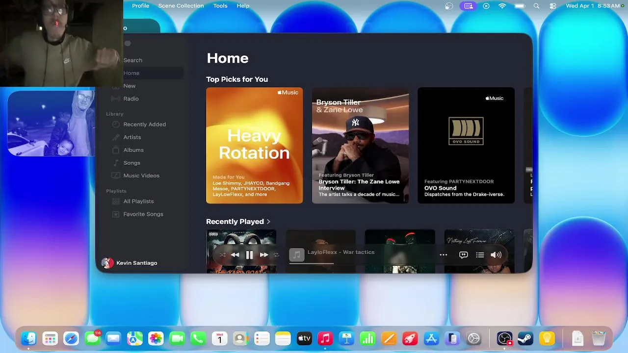Viewport: 628px width, 353px height.
Task: Open Launchpad from the Dock
Action: pyautogui.click(x=50, y=338)
